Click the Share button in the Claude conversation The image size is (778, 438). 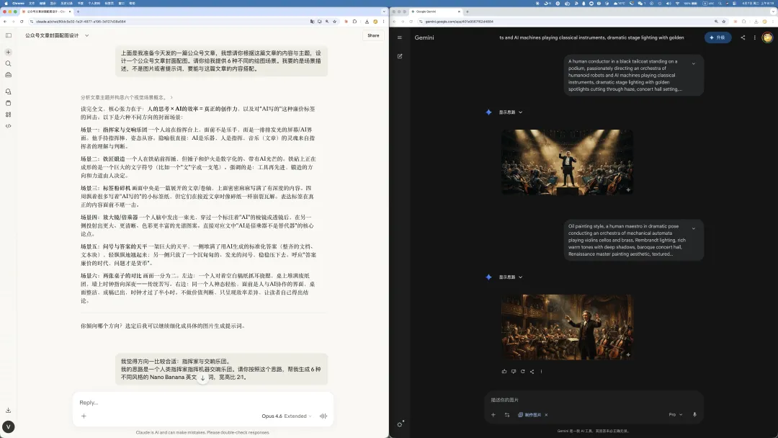tap(373, 35)
